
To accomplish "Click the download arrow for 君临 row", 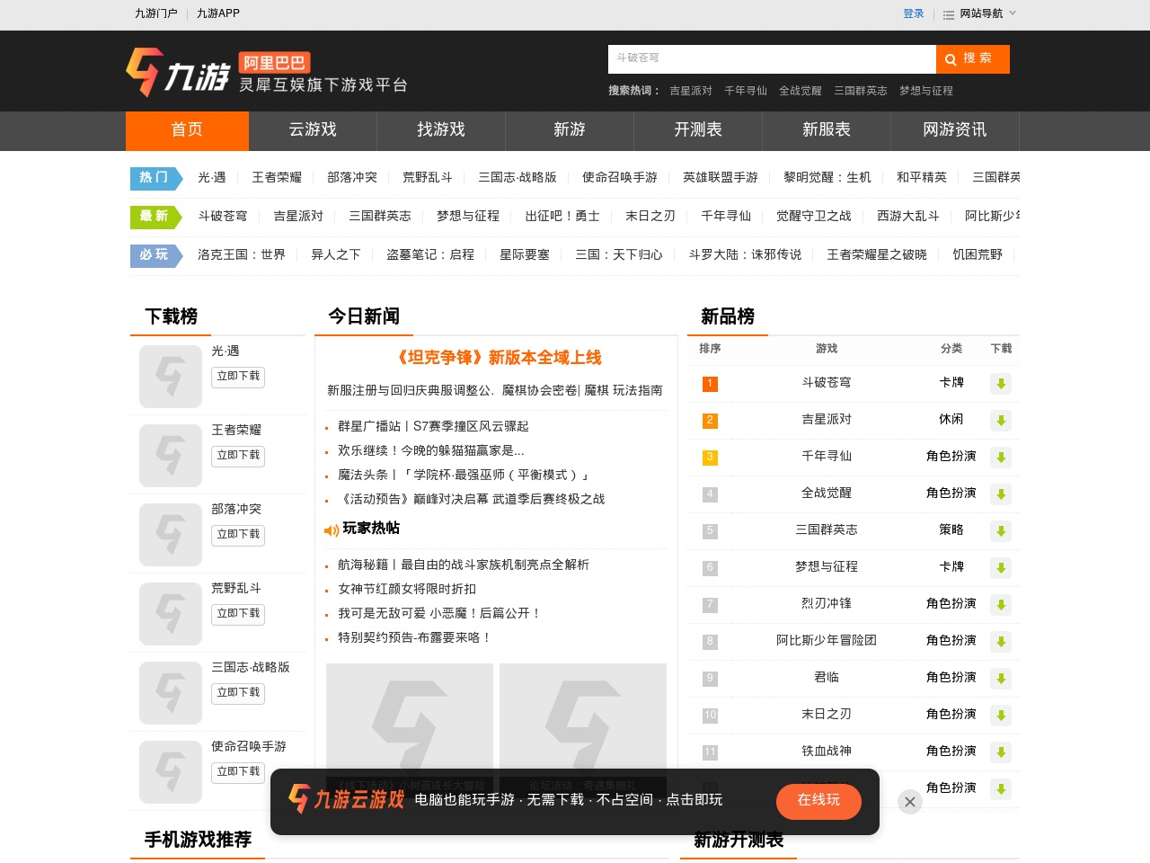I will coord(1001,679).
